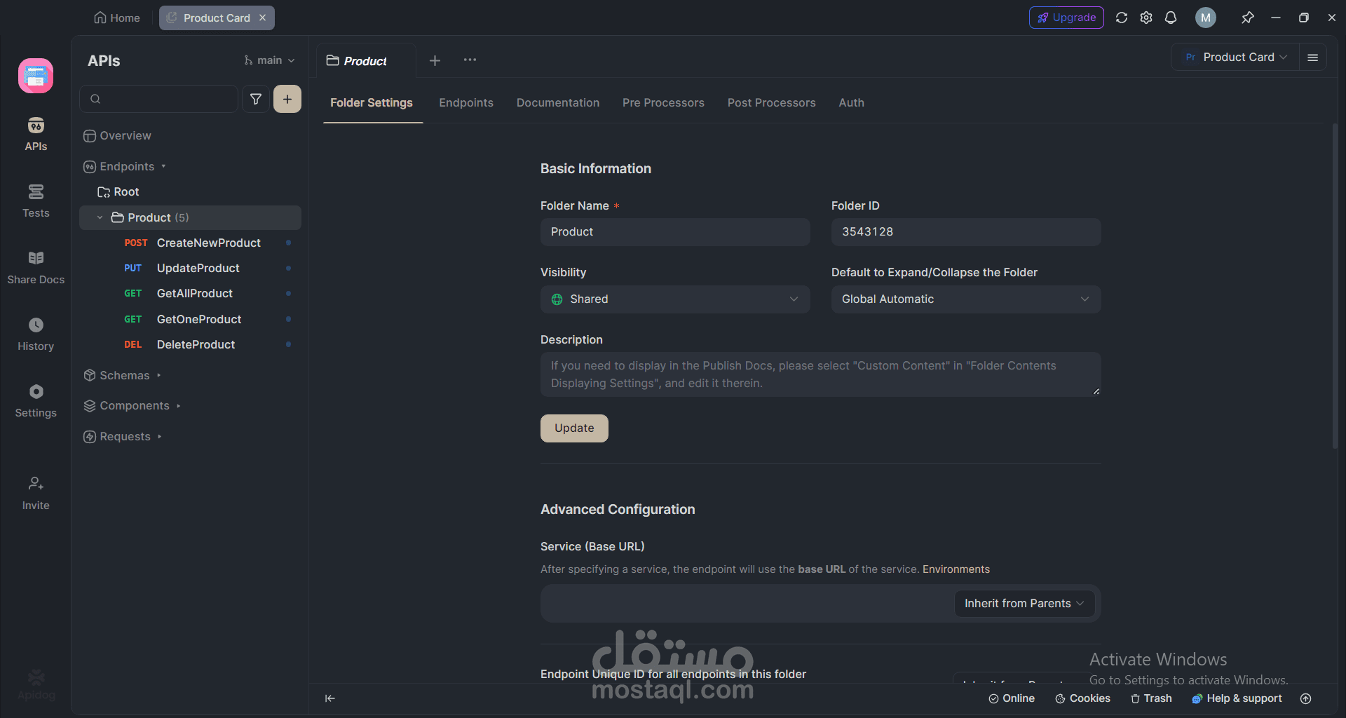
Task: Open the Product Card environment dropdown
Action: point(1236,57)
